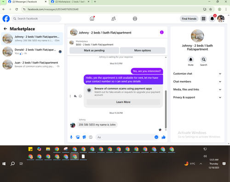Open Sticky Notes from taskbar
The image size is (230, 182).
[30, 149]
